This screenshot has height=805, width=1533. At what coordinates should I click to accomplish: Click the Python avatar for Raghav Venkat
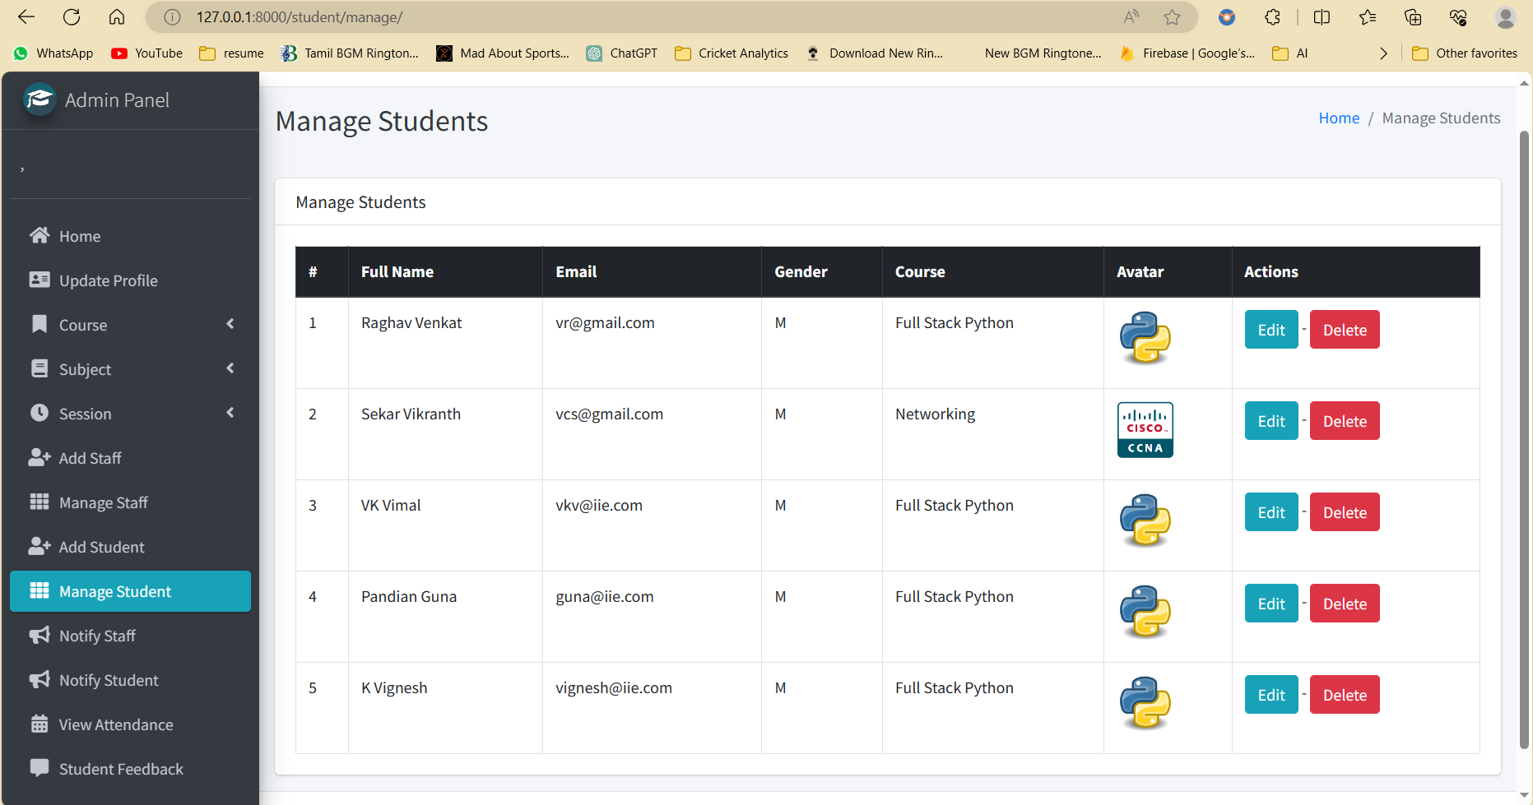1144,338
